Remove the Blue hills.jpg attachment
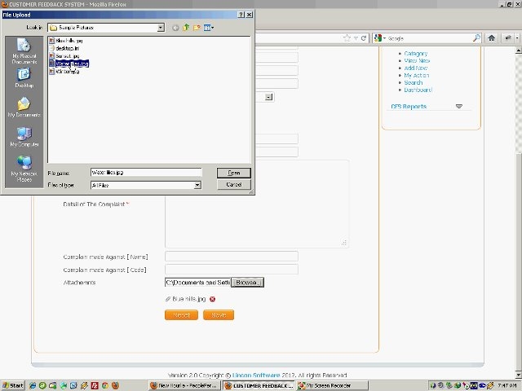The height and width of the screenshot is (391, 522). coord(212,299)
